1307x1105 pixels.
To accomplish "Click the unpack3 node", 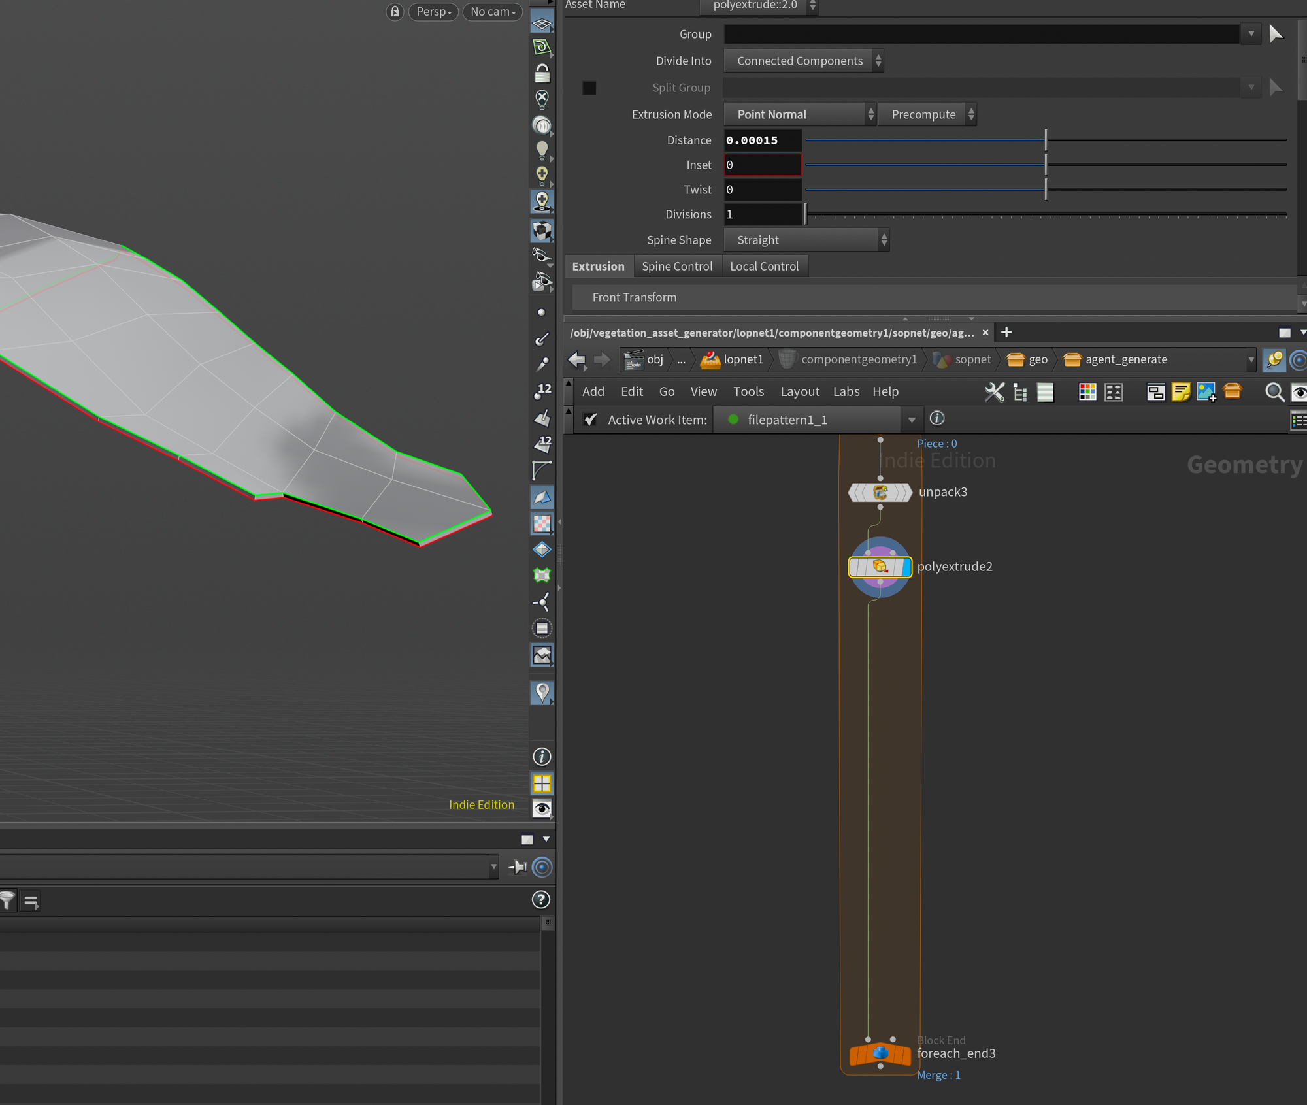I will tap(880, 493).
